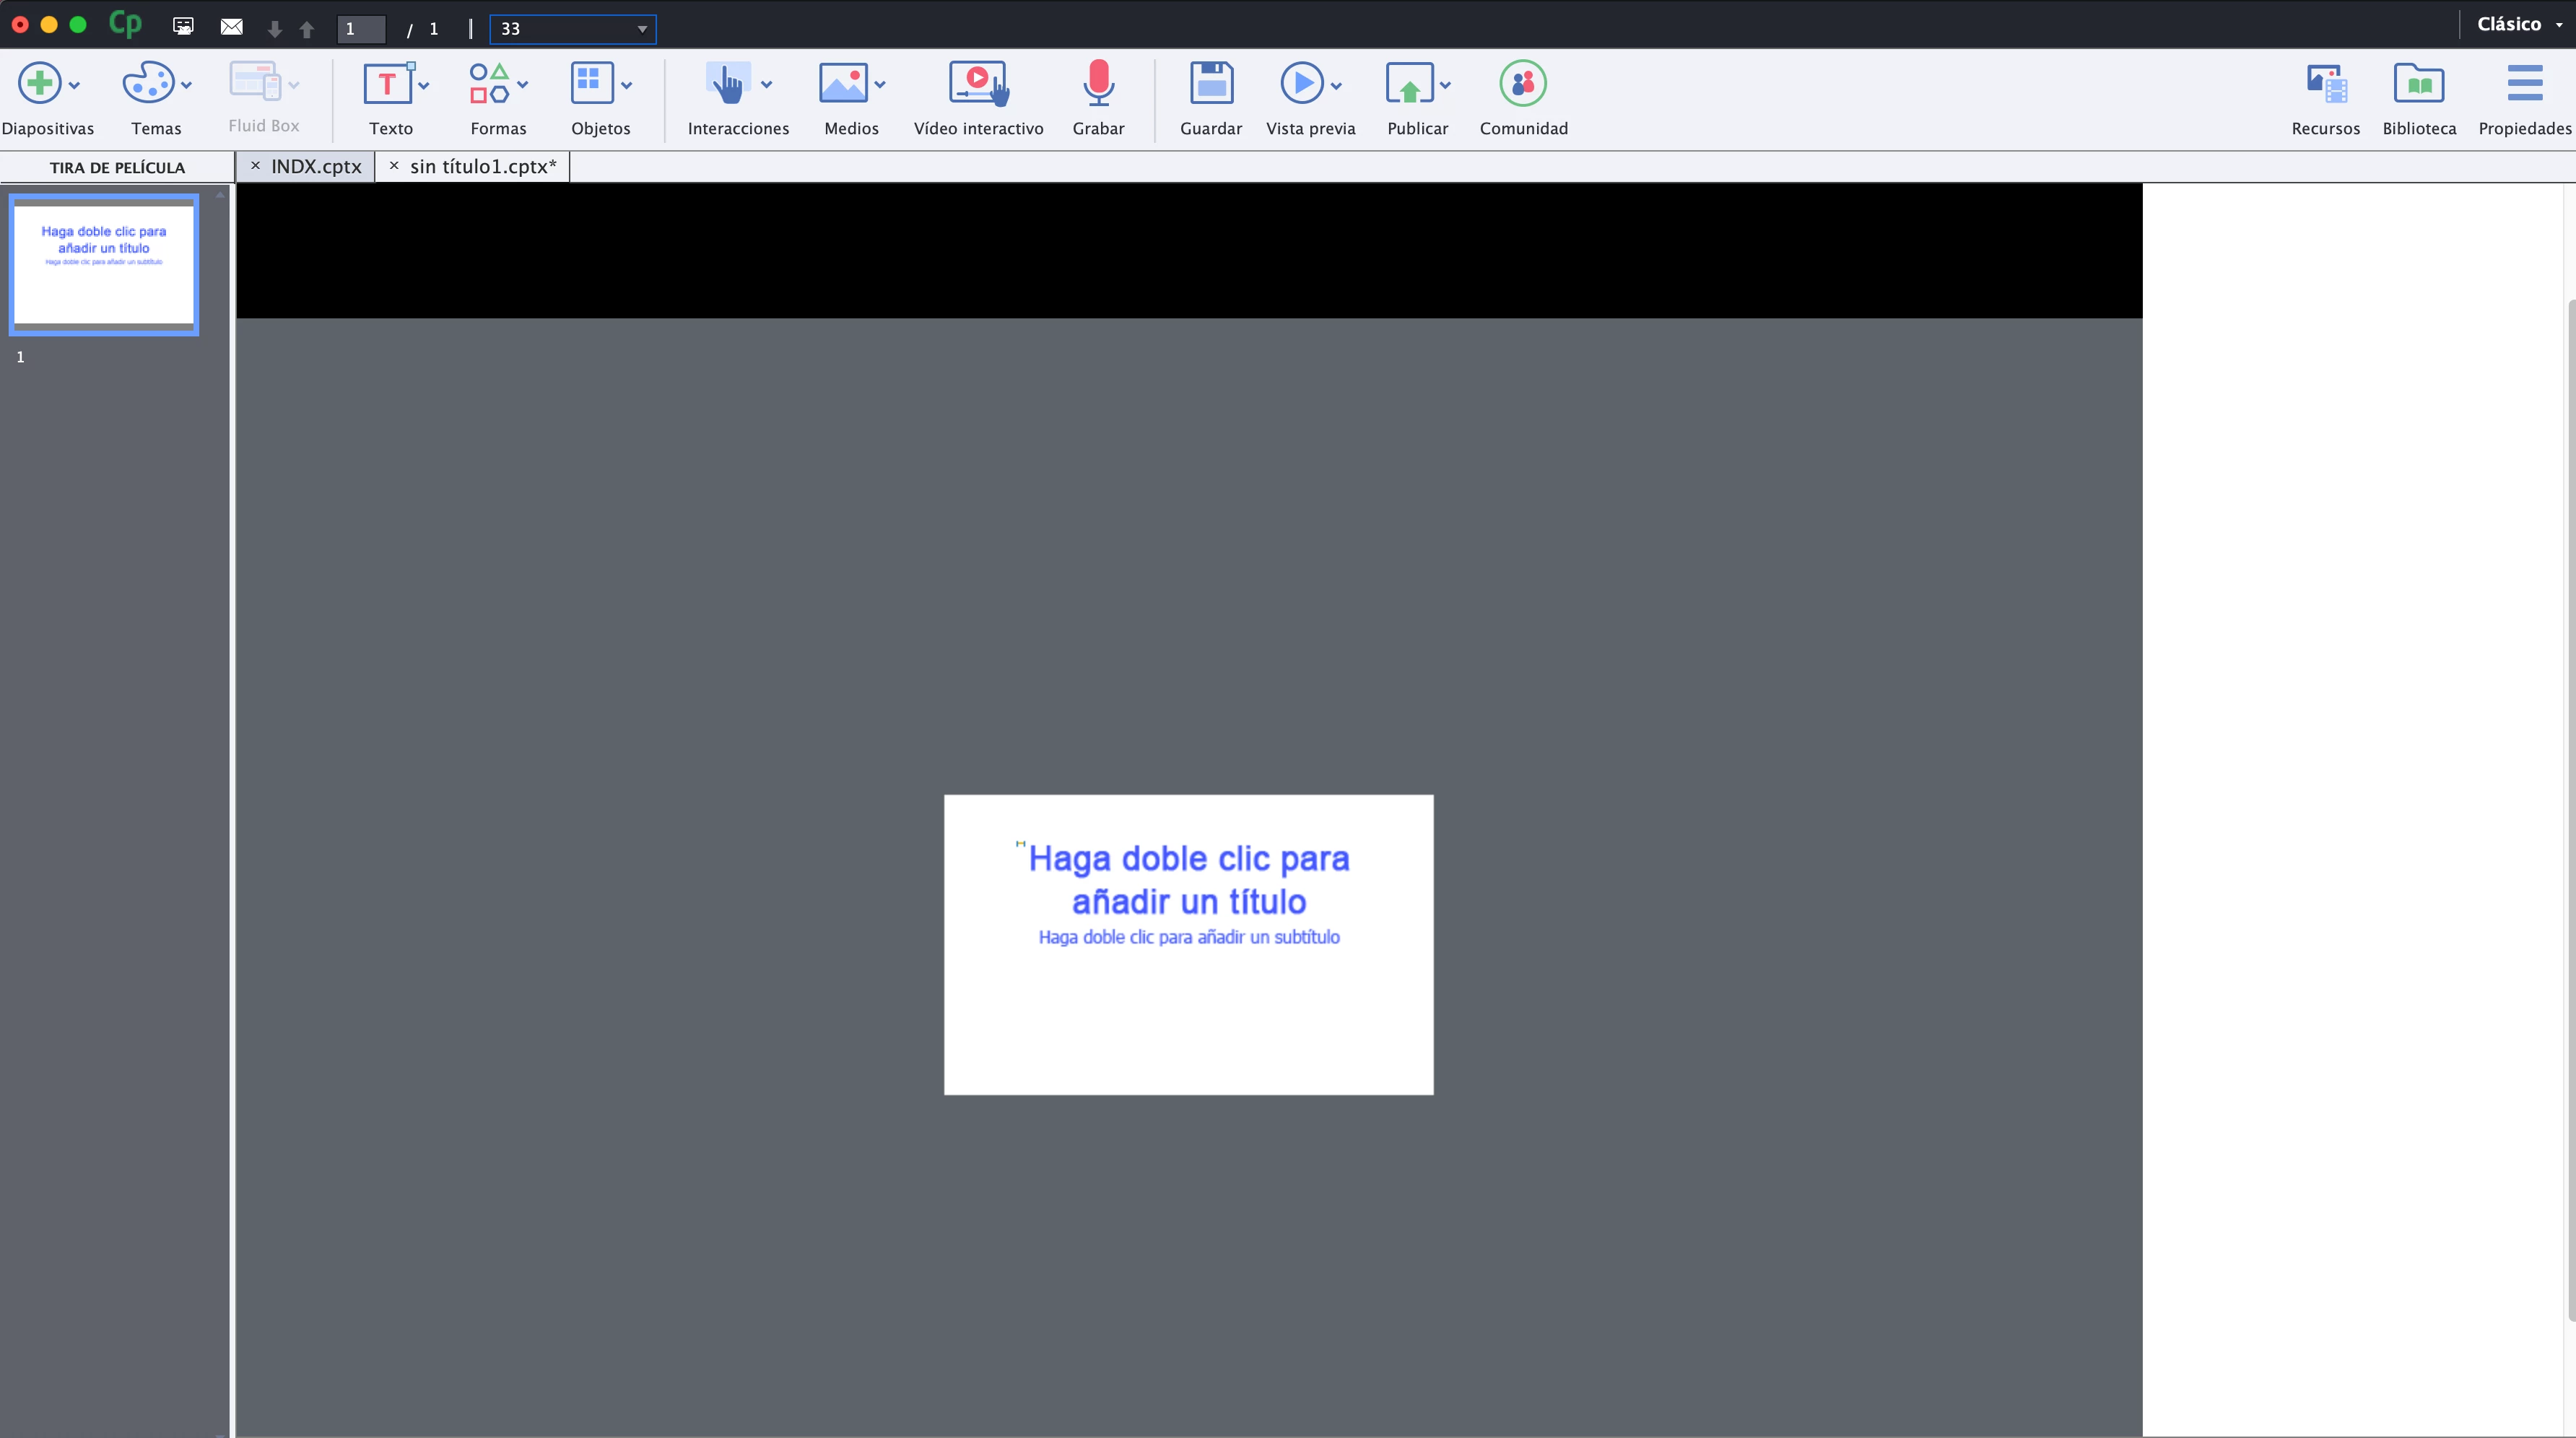Open the Comunidad icon
The width and height of the screenshot is (2576, 1438).
click(x=1522, y=83)
